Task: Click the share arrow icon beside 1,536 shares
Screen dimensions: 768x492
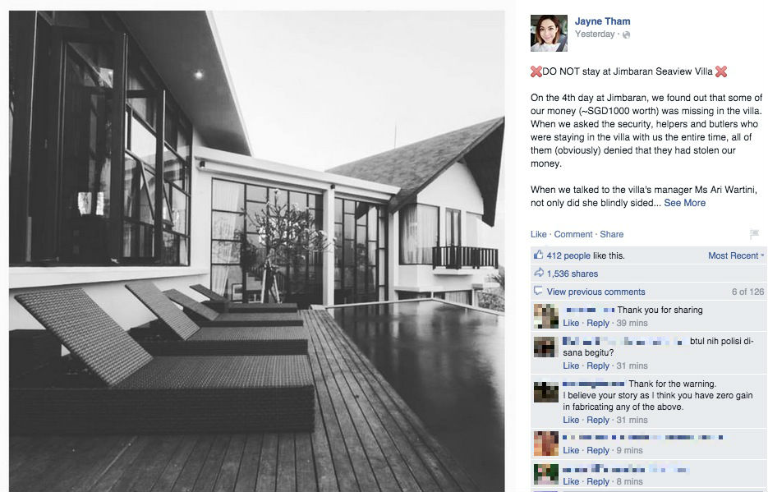Action: (x=538, y=273)
